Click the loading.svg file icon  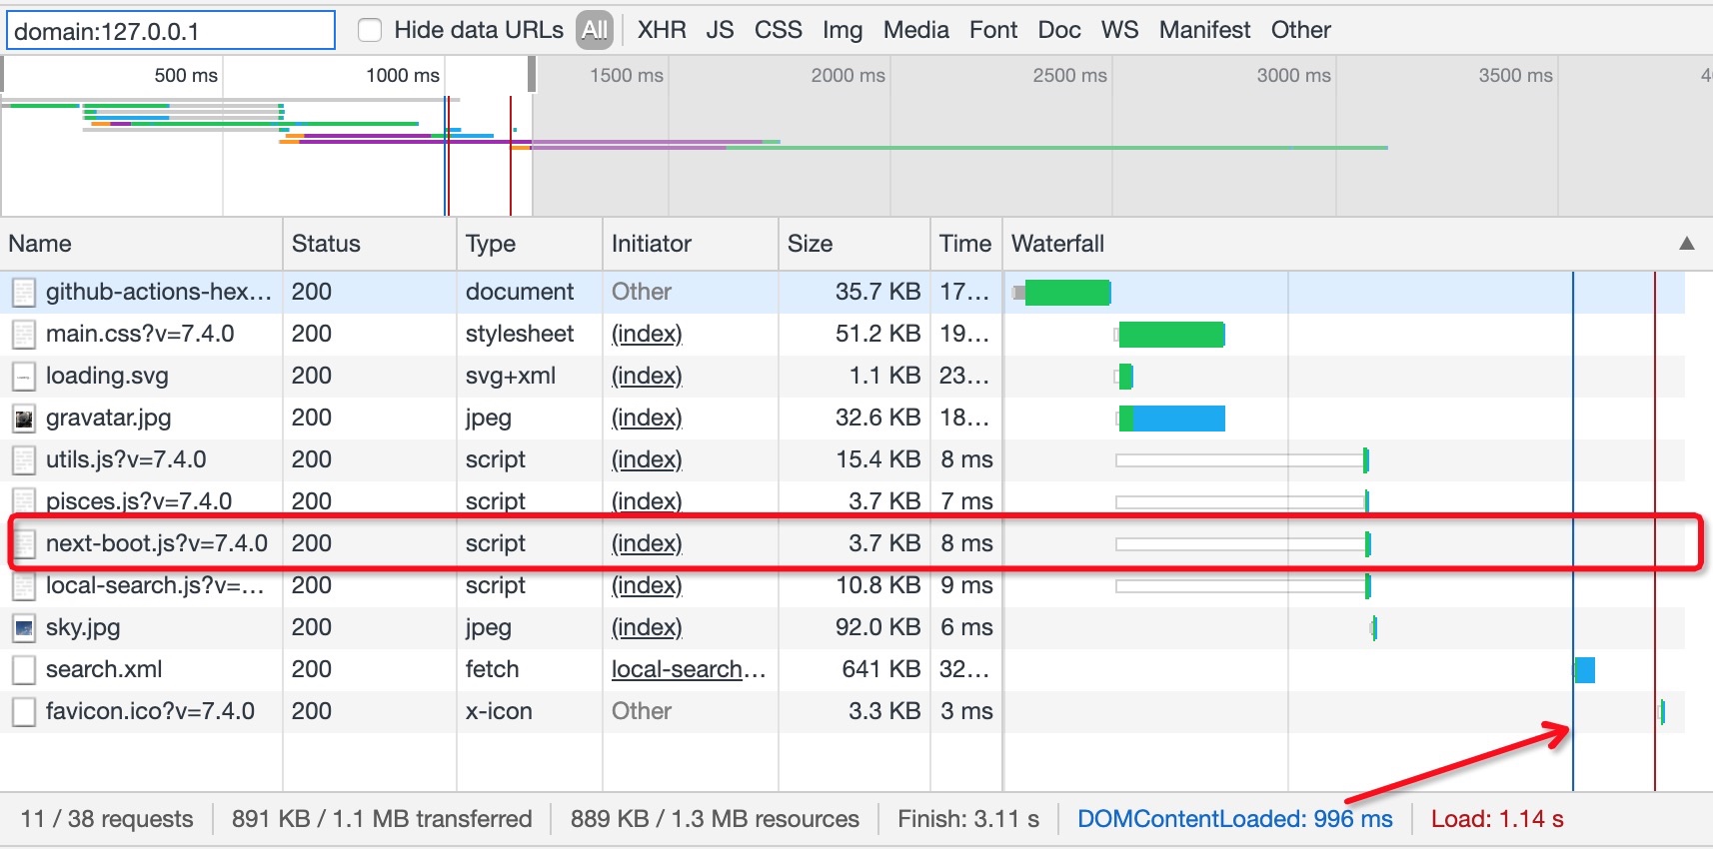(x=24, y=377)
